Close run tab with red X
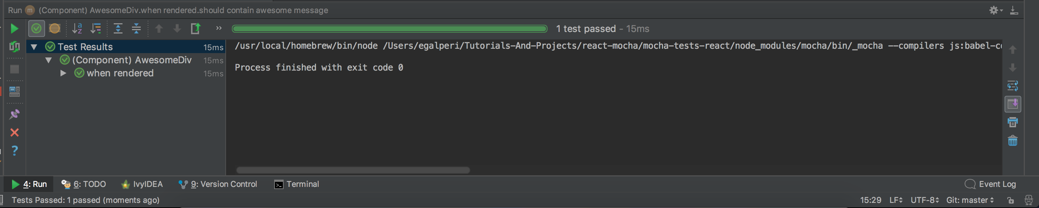This screenshot has width=1039, height=208. point(15,132)
